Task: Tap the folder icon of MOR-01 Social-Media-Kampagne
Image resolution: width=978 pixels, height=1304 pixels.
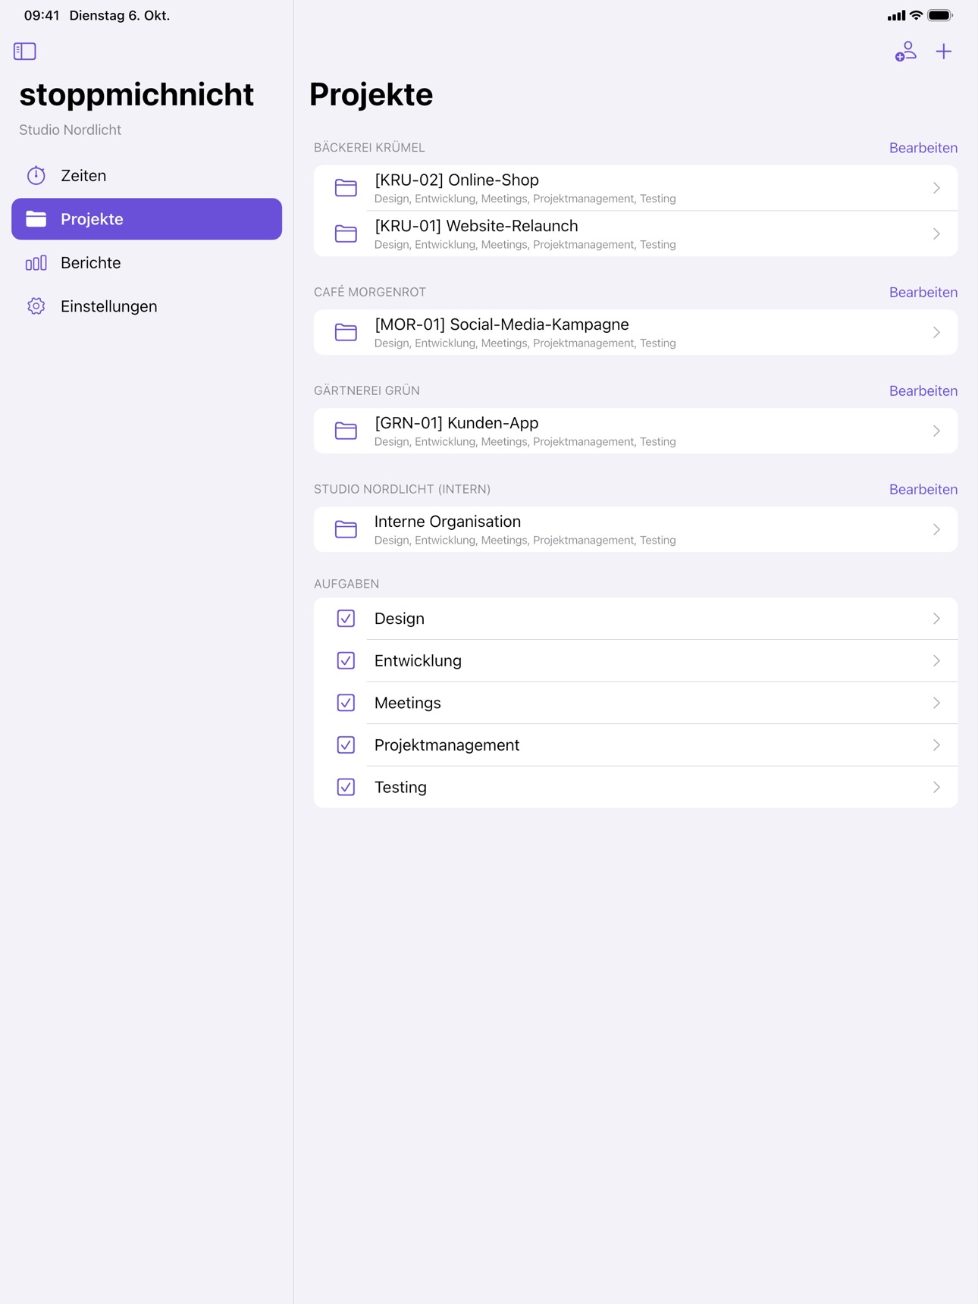Action: click(346, 332)
